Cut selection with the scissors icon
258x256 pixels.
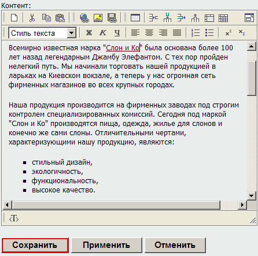[32, 18]
